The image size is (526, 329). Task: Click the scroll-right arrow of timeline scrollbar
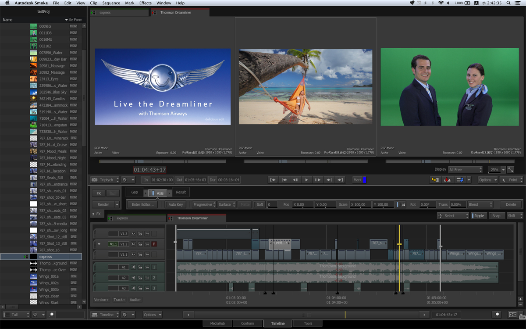pyautogui.click(x=424, y=315)
